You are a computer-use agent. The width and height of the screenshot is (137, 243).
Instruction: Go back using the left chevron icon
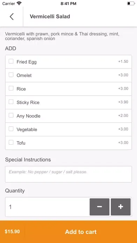click(12, 16)
